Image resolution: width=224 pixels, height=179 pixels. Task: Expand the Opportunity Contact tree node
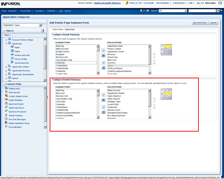[6, 66]
